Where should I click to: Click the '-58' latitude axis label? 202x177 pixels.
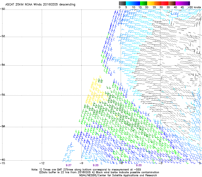[2, 126]
